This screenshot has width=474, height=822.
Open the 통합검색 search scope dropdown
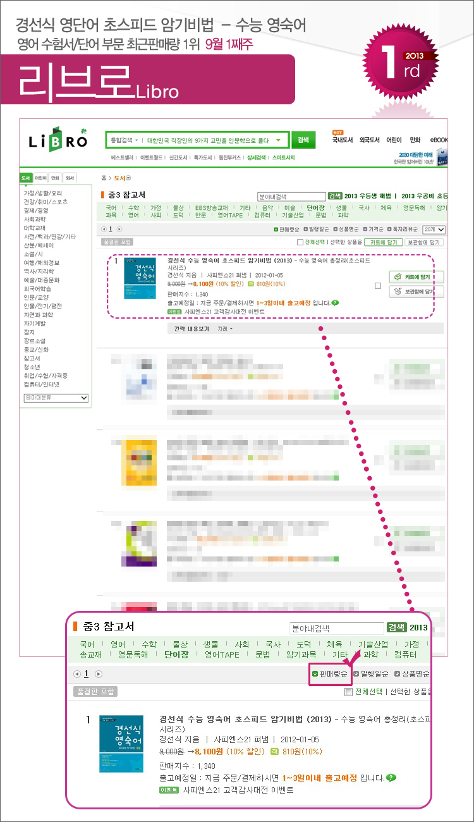pos(125,140)
